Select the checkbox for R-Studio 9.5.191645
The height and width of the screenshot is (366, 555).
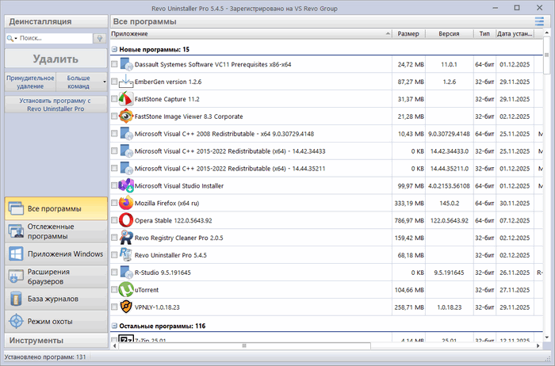pos(115,273)
